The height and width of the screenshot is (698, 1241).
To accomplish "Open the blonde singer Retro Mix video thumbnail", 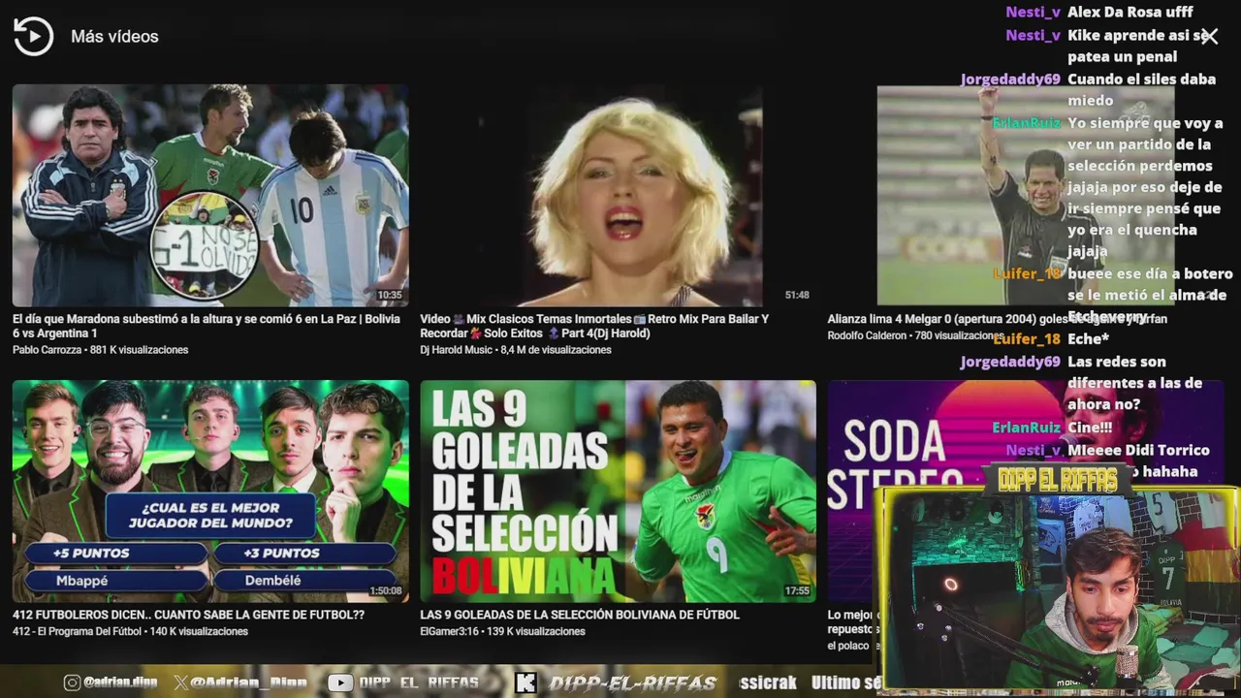I will (x=618, y=195).
